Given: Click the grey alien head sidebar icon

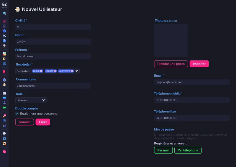Looking at the screenshot, I should click(4, 134).
